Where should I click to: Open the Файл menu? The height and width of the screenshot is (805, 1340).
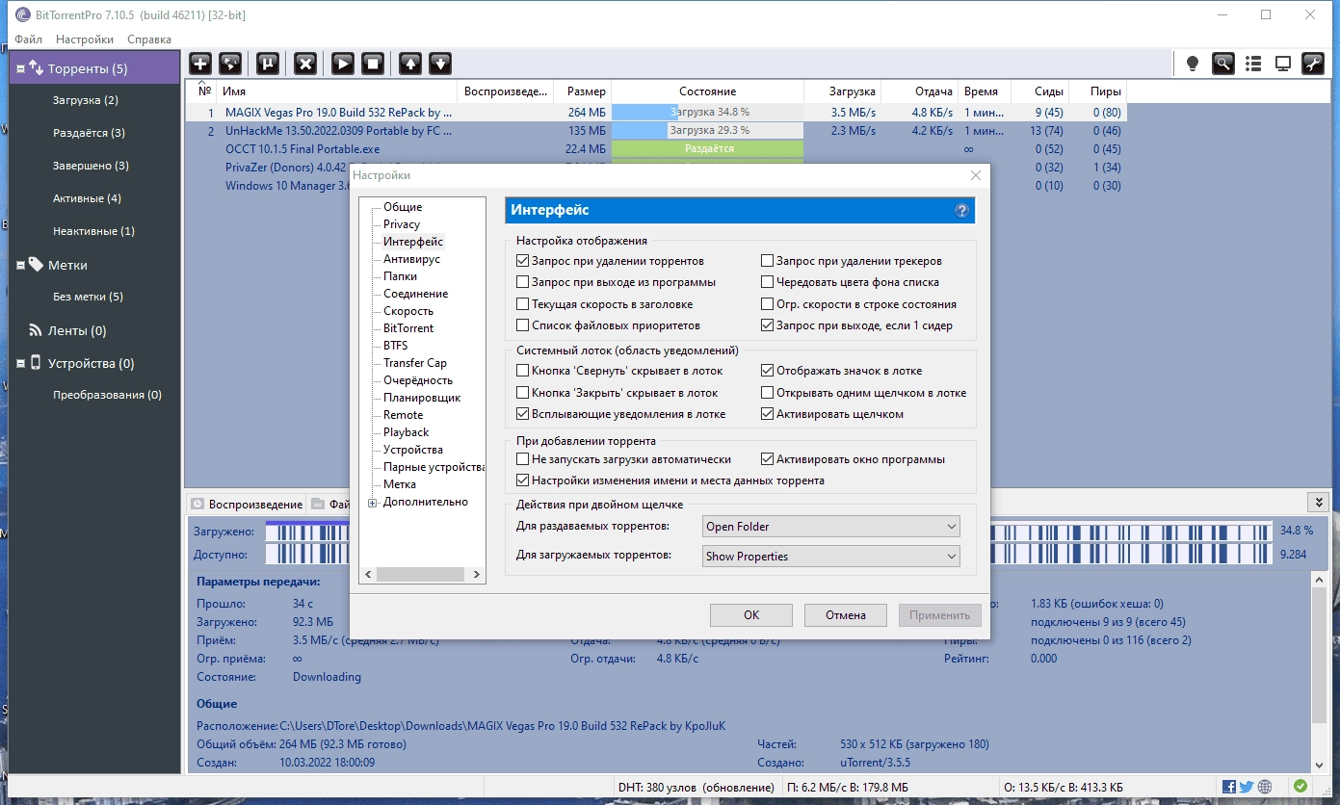coord(29,39)
